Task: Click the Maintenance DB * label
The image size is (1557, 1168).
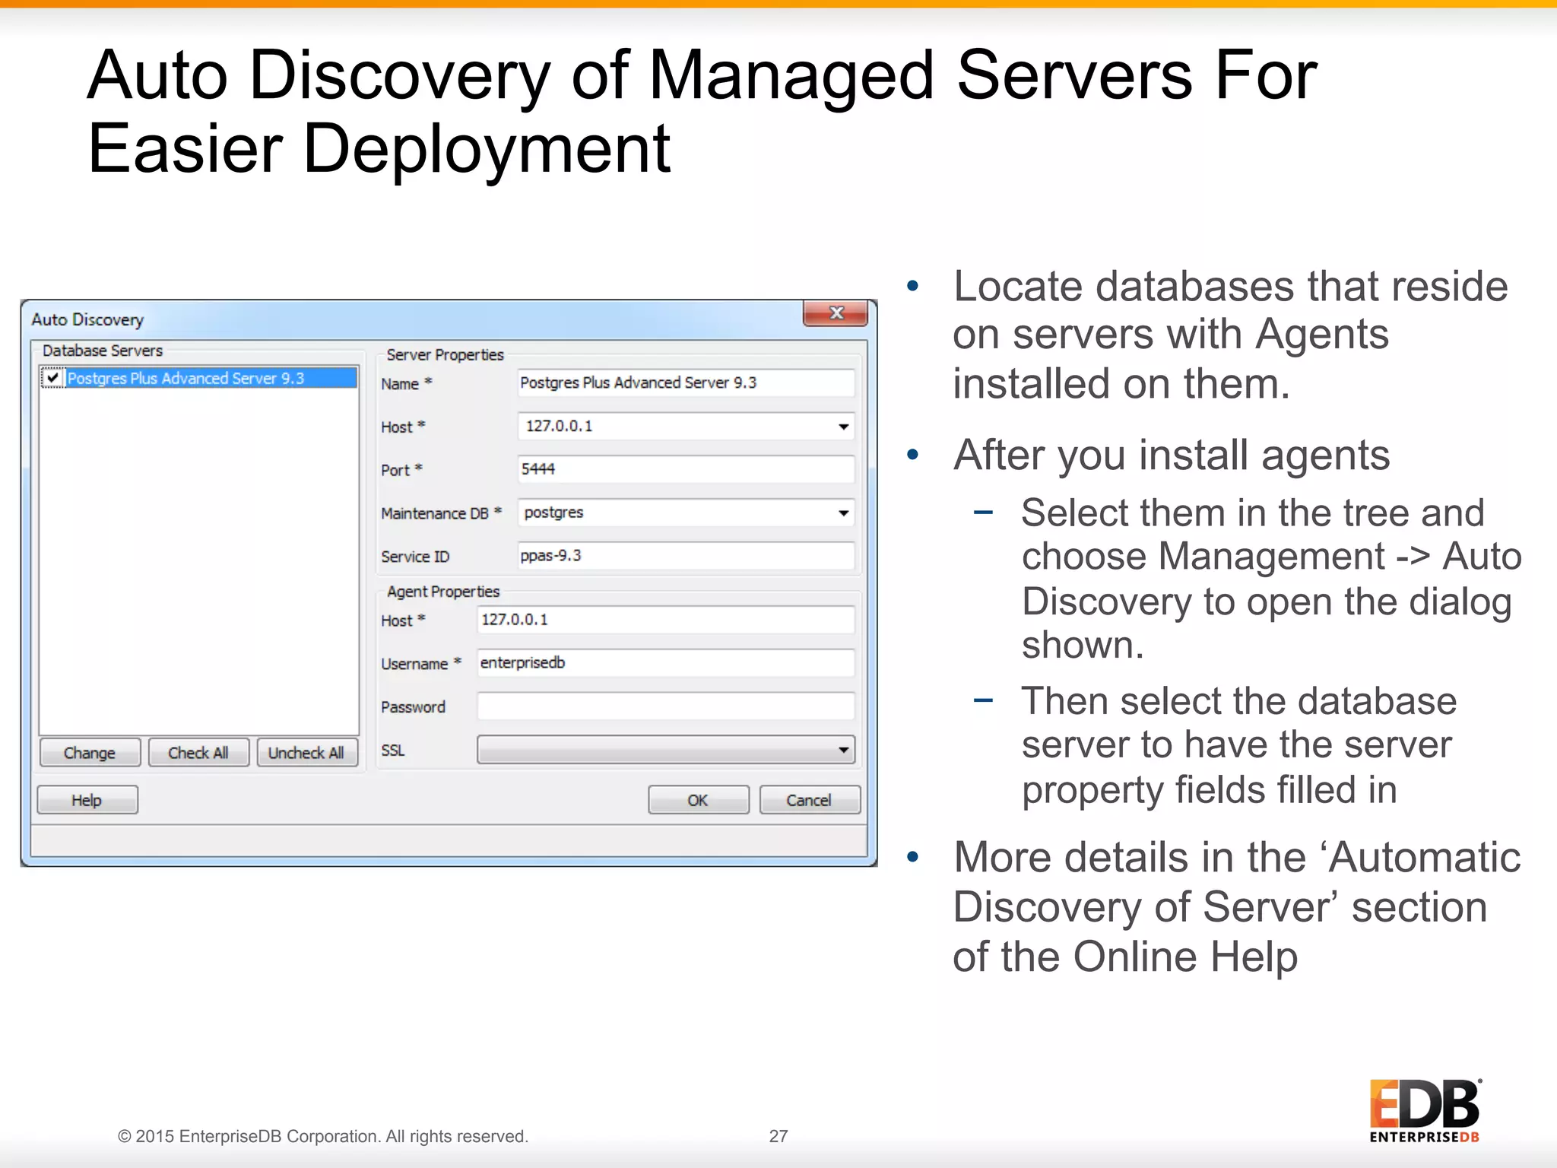Action: point(441,513)
